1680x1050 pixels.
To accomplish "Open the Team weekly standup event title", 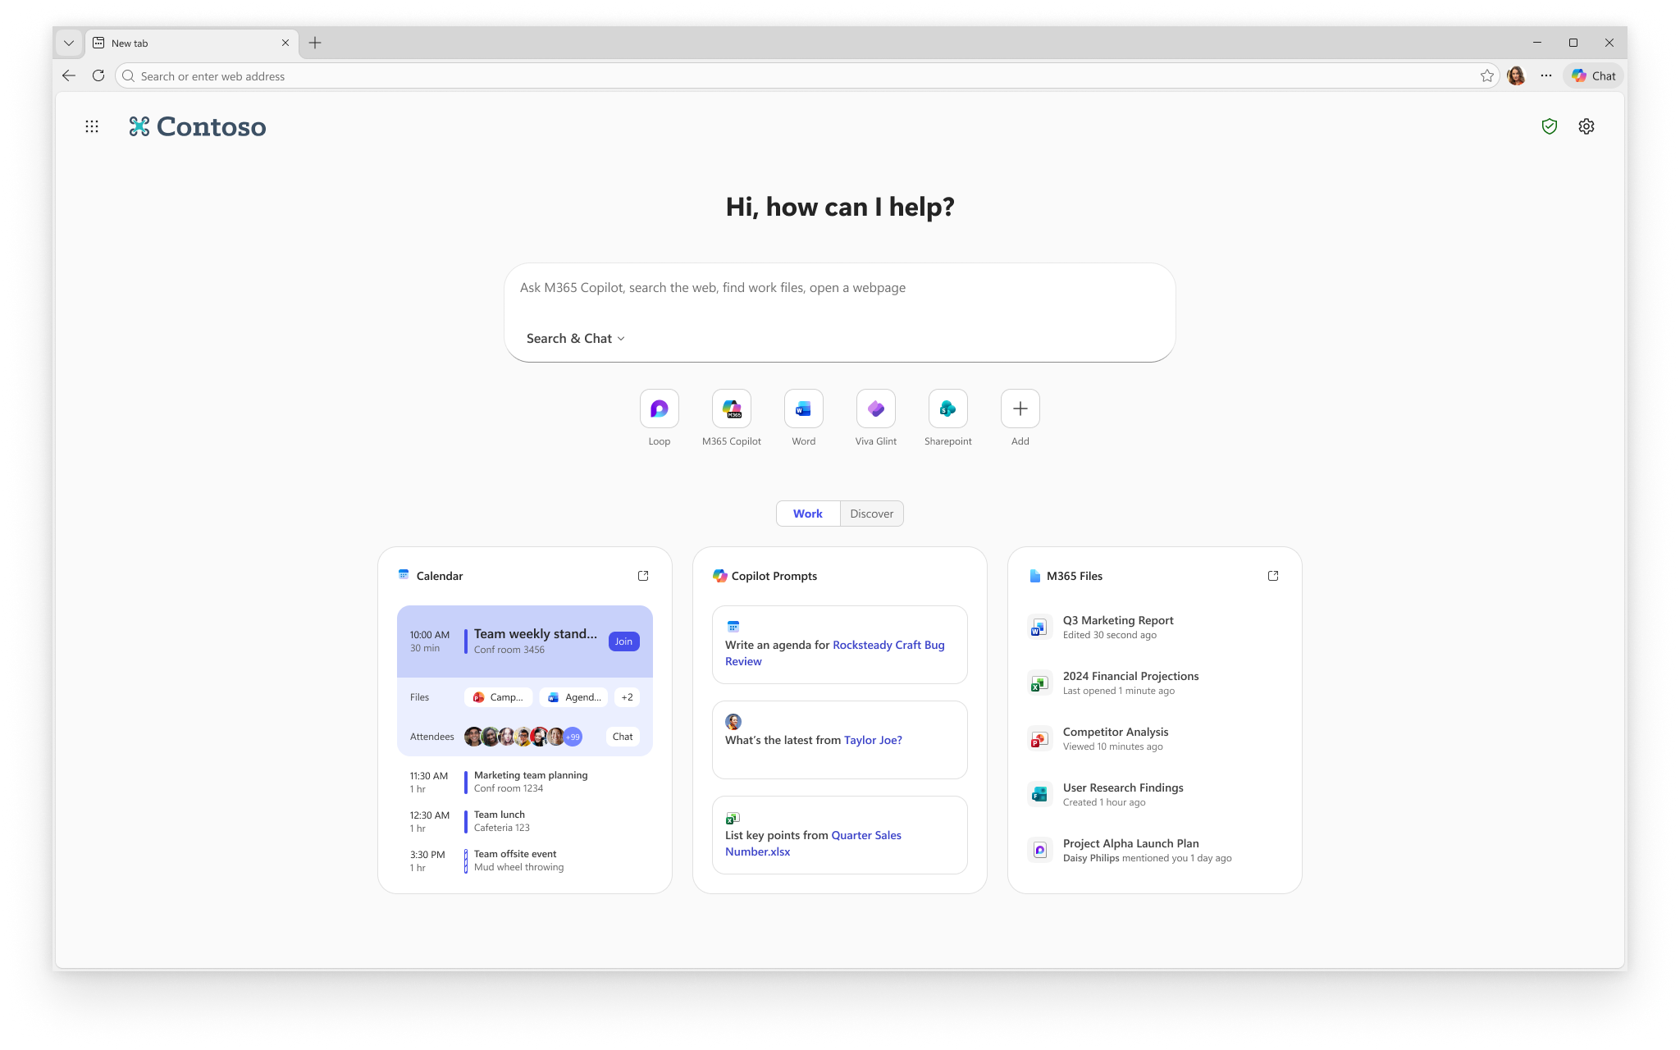I will [x=536, y=633].
